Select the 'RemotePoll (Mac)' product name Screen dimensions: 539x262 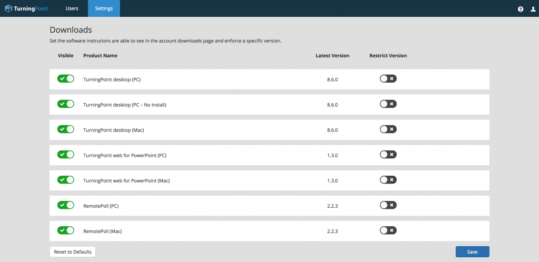[x=103, y=231]
